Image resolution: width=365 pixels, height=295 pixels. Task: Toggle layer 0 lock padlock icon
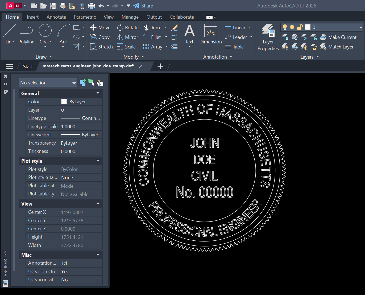pos(300,27)
